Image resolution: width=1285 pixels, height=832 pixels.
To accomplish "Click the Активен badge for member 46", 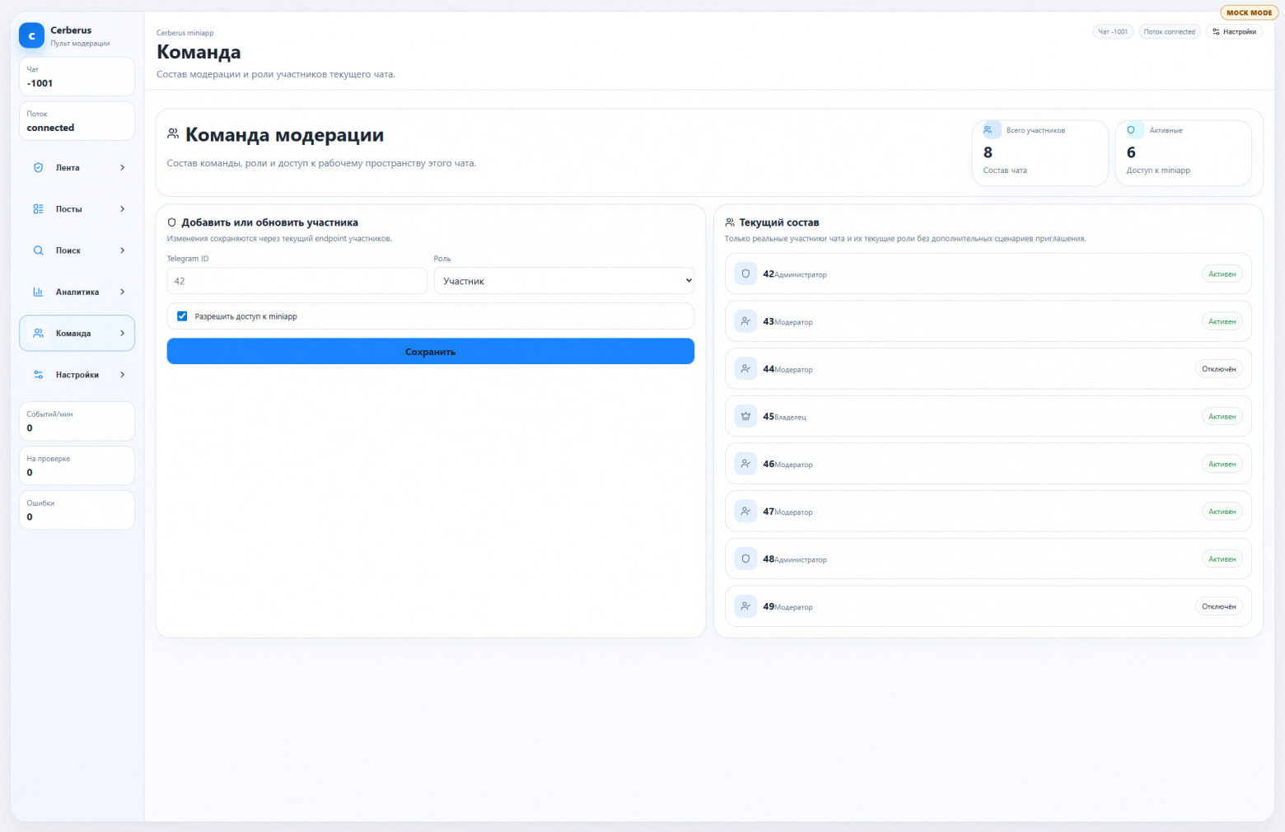I will pos(1222,464).
